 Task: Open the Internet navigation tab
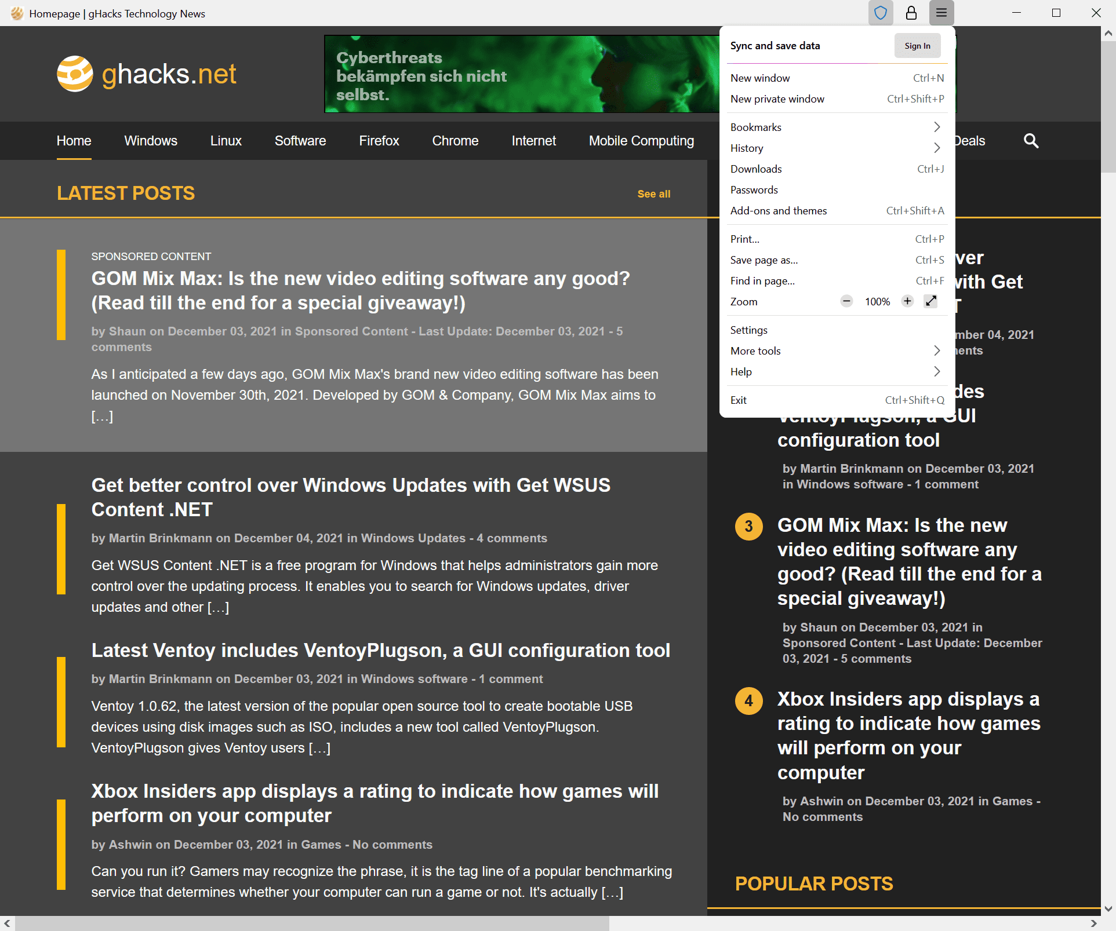[x=533, y=141]
